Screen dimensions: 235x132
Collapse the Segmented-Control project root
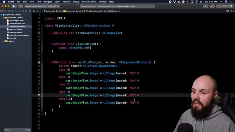[1, 15]
